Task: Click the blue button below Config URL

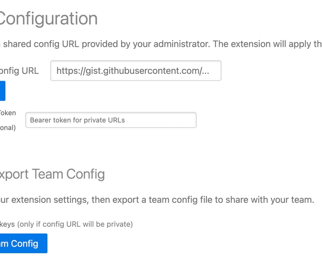Action: point(2,91)
